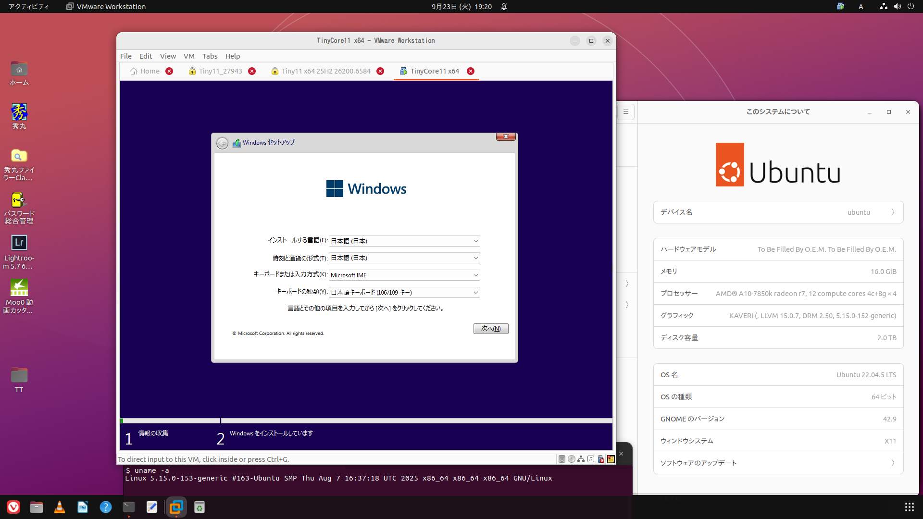Open the keyboard type dropdown (106/109 keys)
The image size is (923, 519).
404,292
